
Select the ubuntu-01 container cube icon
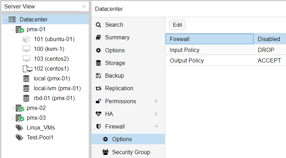tap(26, 39)
